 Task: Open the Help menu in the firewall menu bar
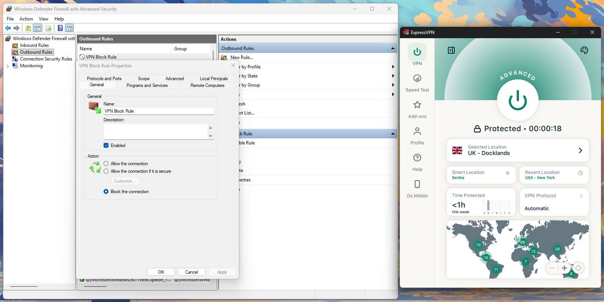tap(59, 19)
